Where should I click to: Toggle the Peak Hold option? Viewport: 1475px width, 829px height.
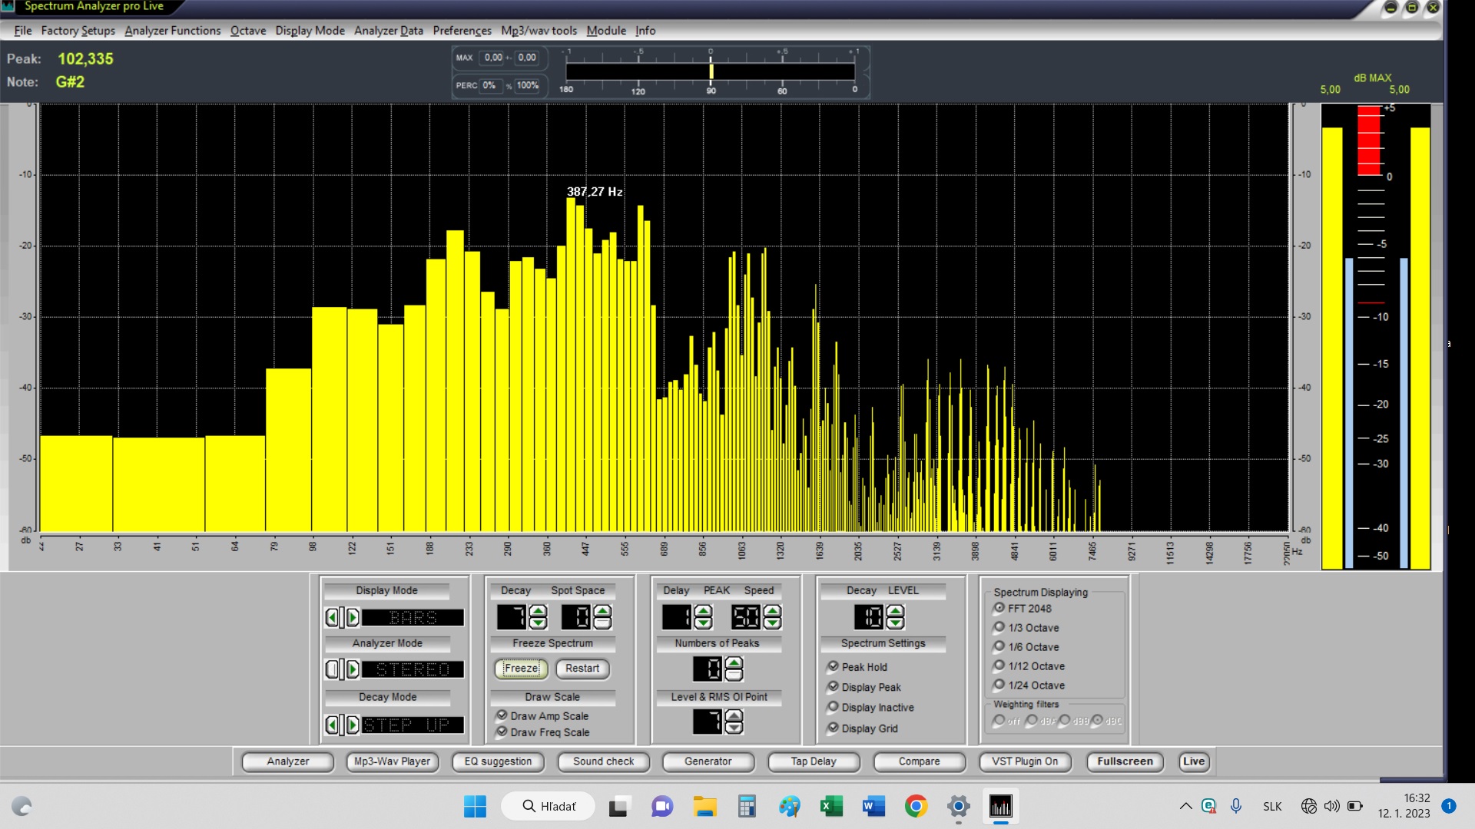click(x=834, y=666)
